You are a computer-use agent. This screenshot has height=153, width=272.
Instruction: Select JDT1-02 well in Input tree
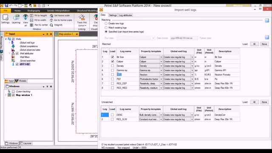[25, 64]
